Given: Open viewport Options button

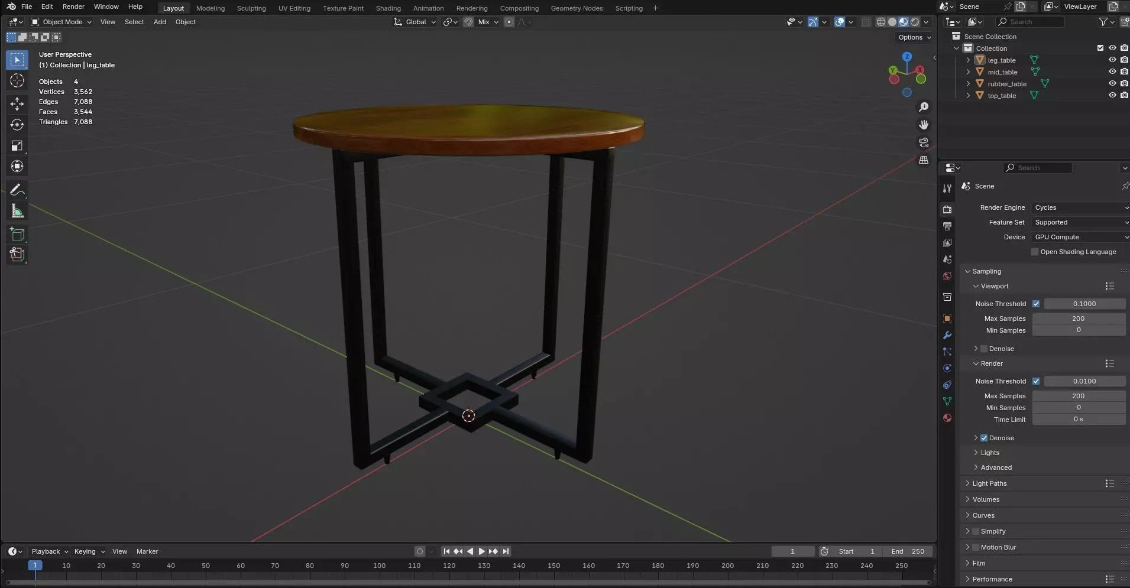Looking at the screenshot, I should pyautogui.click(x=914, y=37).
